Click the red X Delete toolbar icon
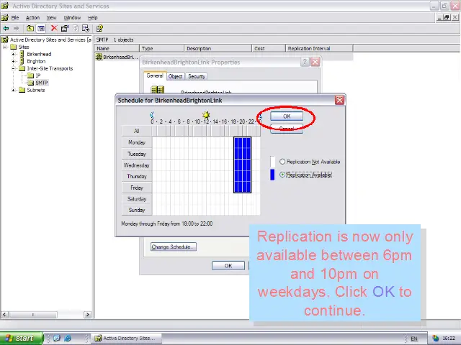Image resolution: width=461 pixels, height=345 pixels. 54,28
